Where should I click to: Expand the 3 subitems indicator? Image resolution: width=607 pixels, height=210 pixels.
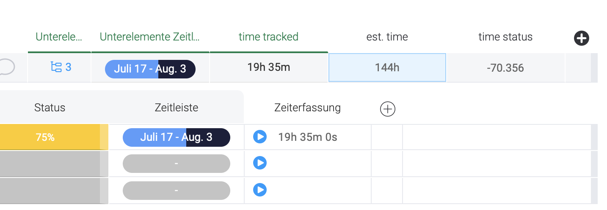(x=61, y=67)
